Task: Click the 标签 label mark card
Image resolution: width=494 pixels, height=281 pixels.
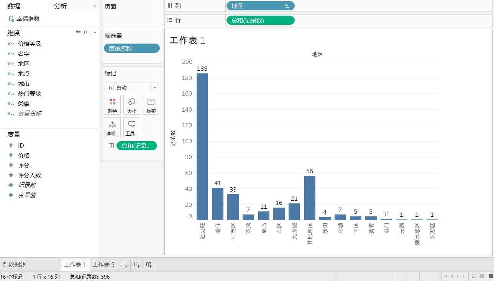Action: point(151,105)
